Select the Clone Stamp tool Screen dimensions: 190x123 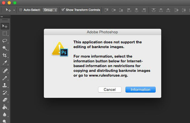click(x=5, y=85)
